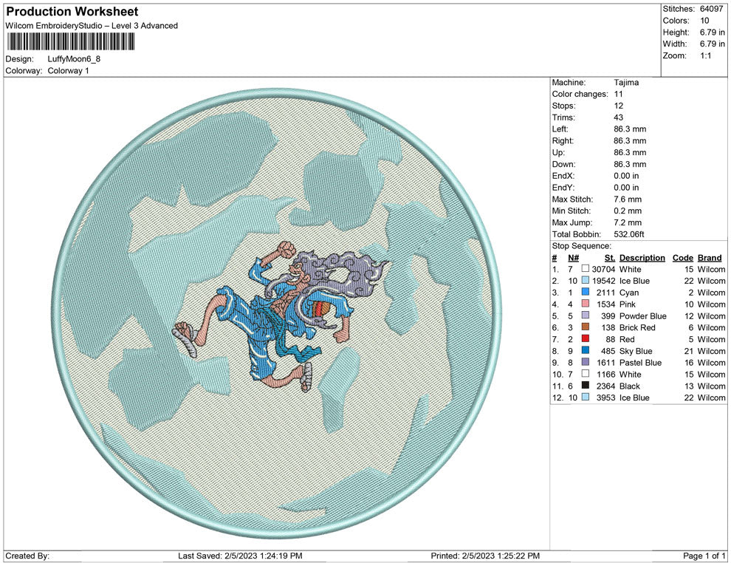The height and width of the screenshot is (563, 731).
Task: Click the Cyan color swatch in stop sequence
Action: tap(586, 293)
